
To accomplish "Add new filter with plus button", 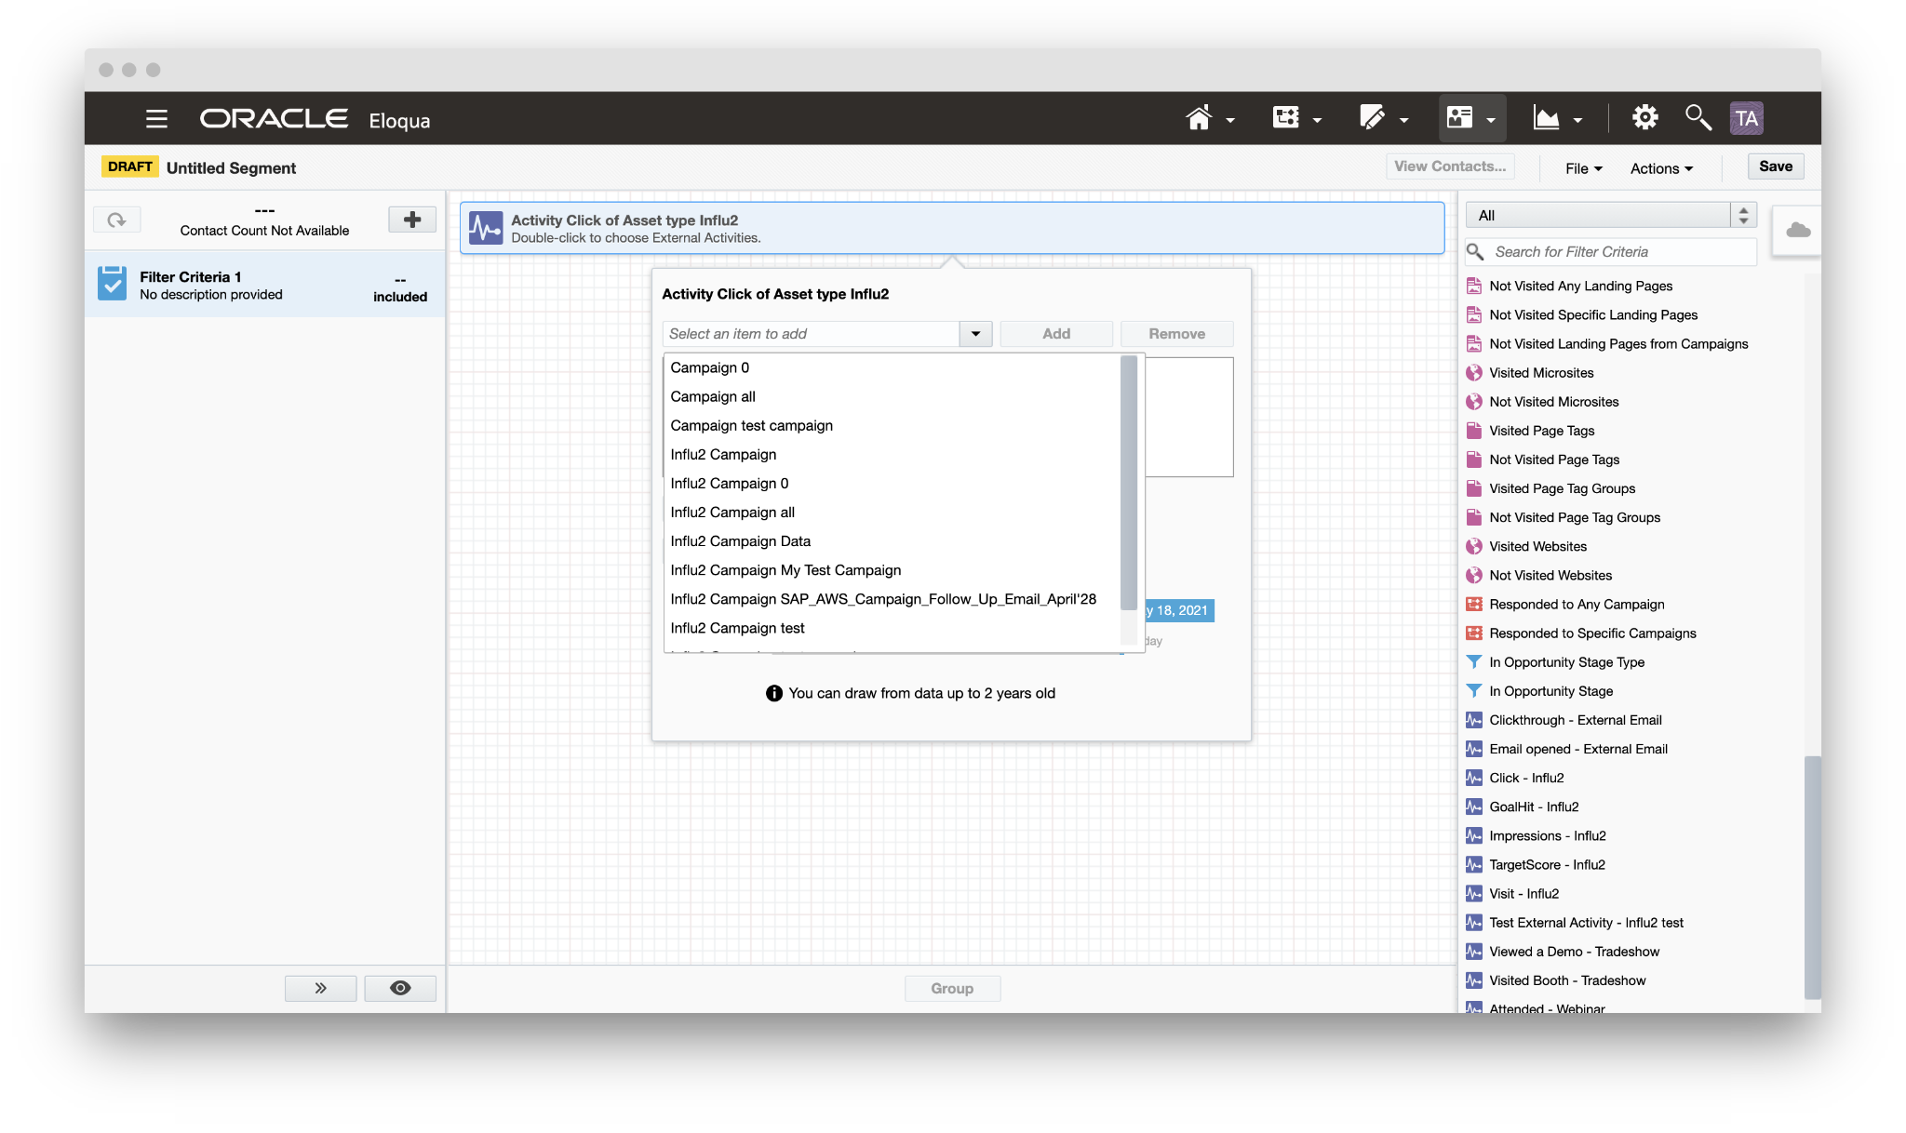I will [x=412, y=220].
